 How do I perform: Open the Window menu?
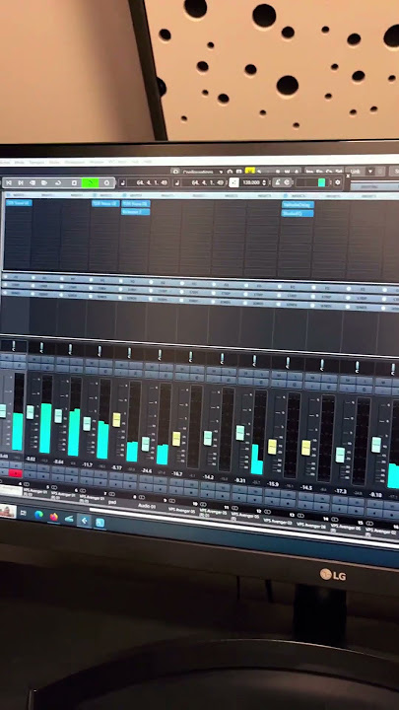96,162
